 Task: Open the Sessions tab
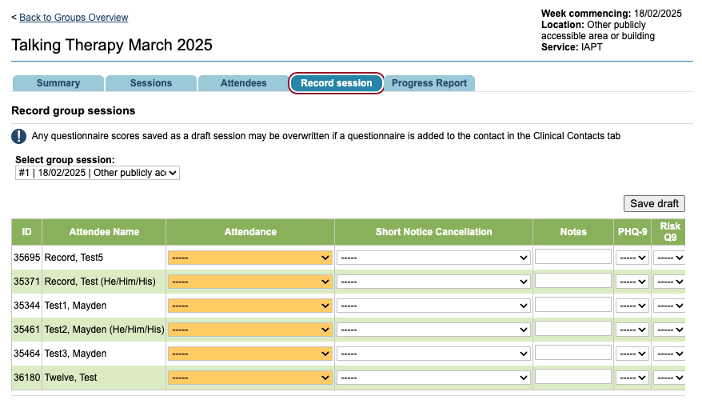click(151, 83)
